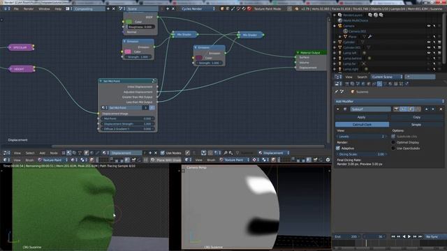Select the HEIGHT purple node
The width and height of the screenshot is (447, 251).
(22, 69)
